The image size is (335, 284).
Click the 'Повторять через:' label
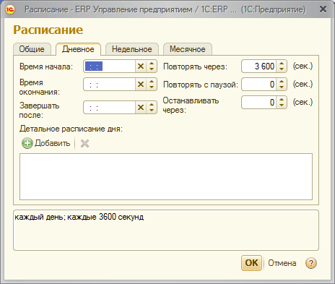coord(195,66)
